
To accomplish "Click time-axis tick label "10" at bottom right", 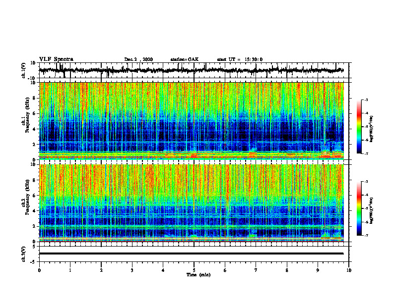I will (349, 270).
